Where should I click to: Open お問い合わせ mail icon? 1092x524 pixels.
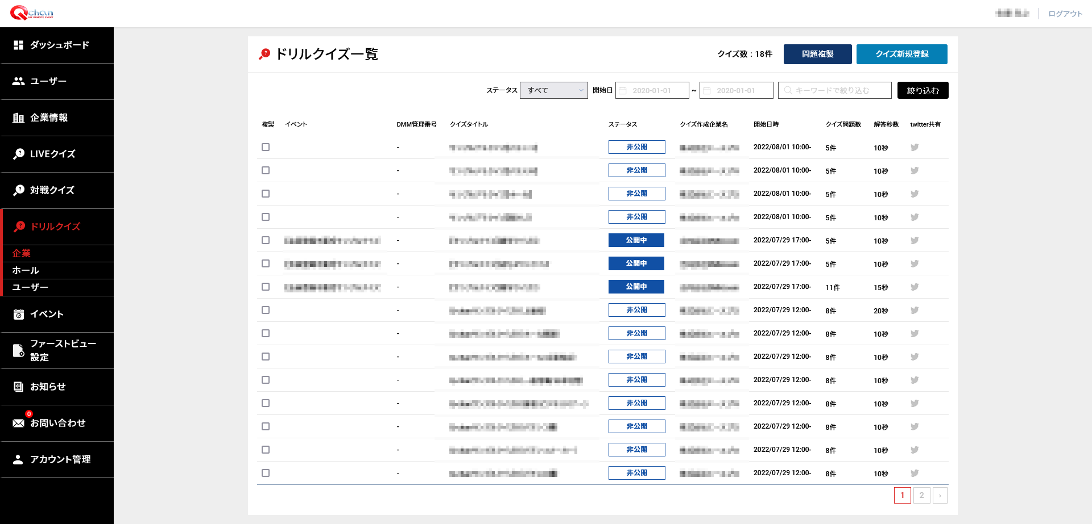[x=19, y=423]
